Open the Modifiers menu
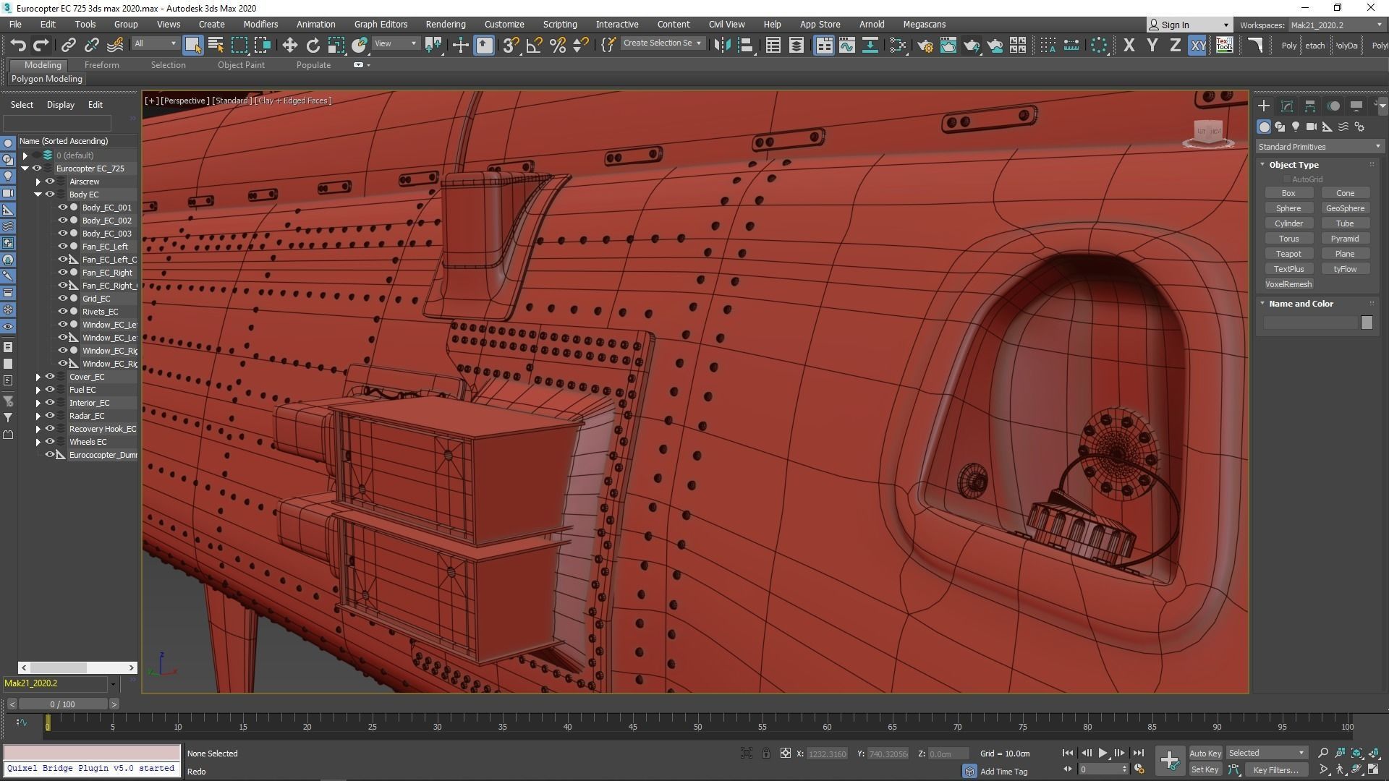The width and height of the screenshot is (1389, 781). point(260,24)
